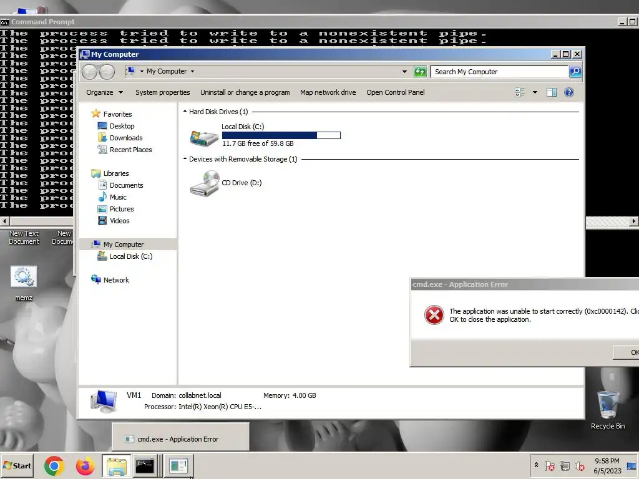Click the error icon in Application Error dialog
Viewport: 639px width, 479px height.
434,315
